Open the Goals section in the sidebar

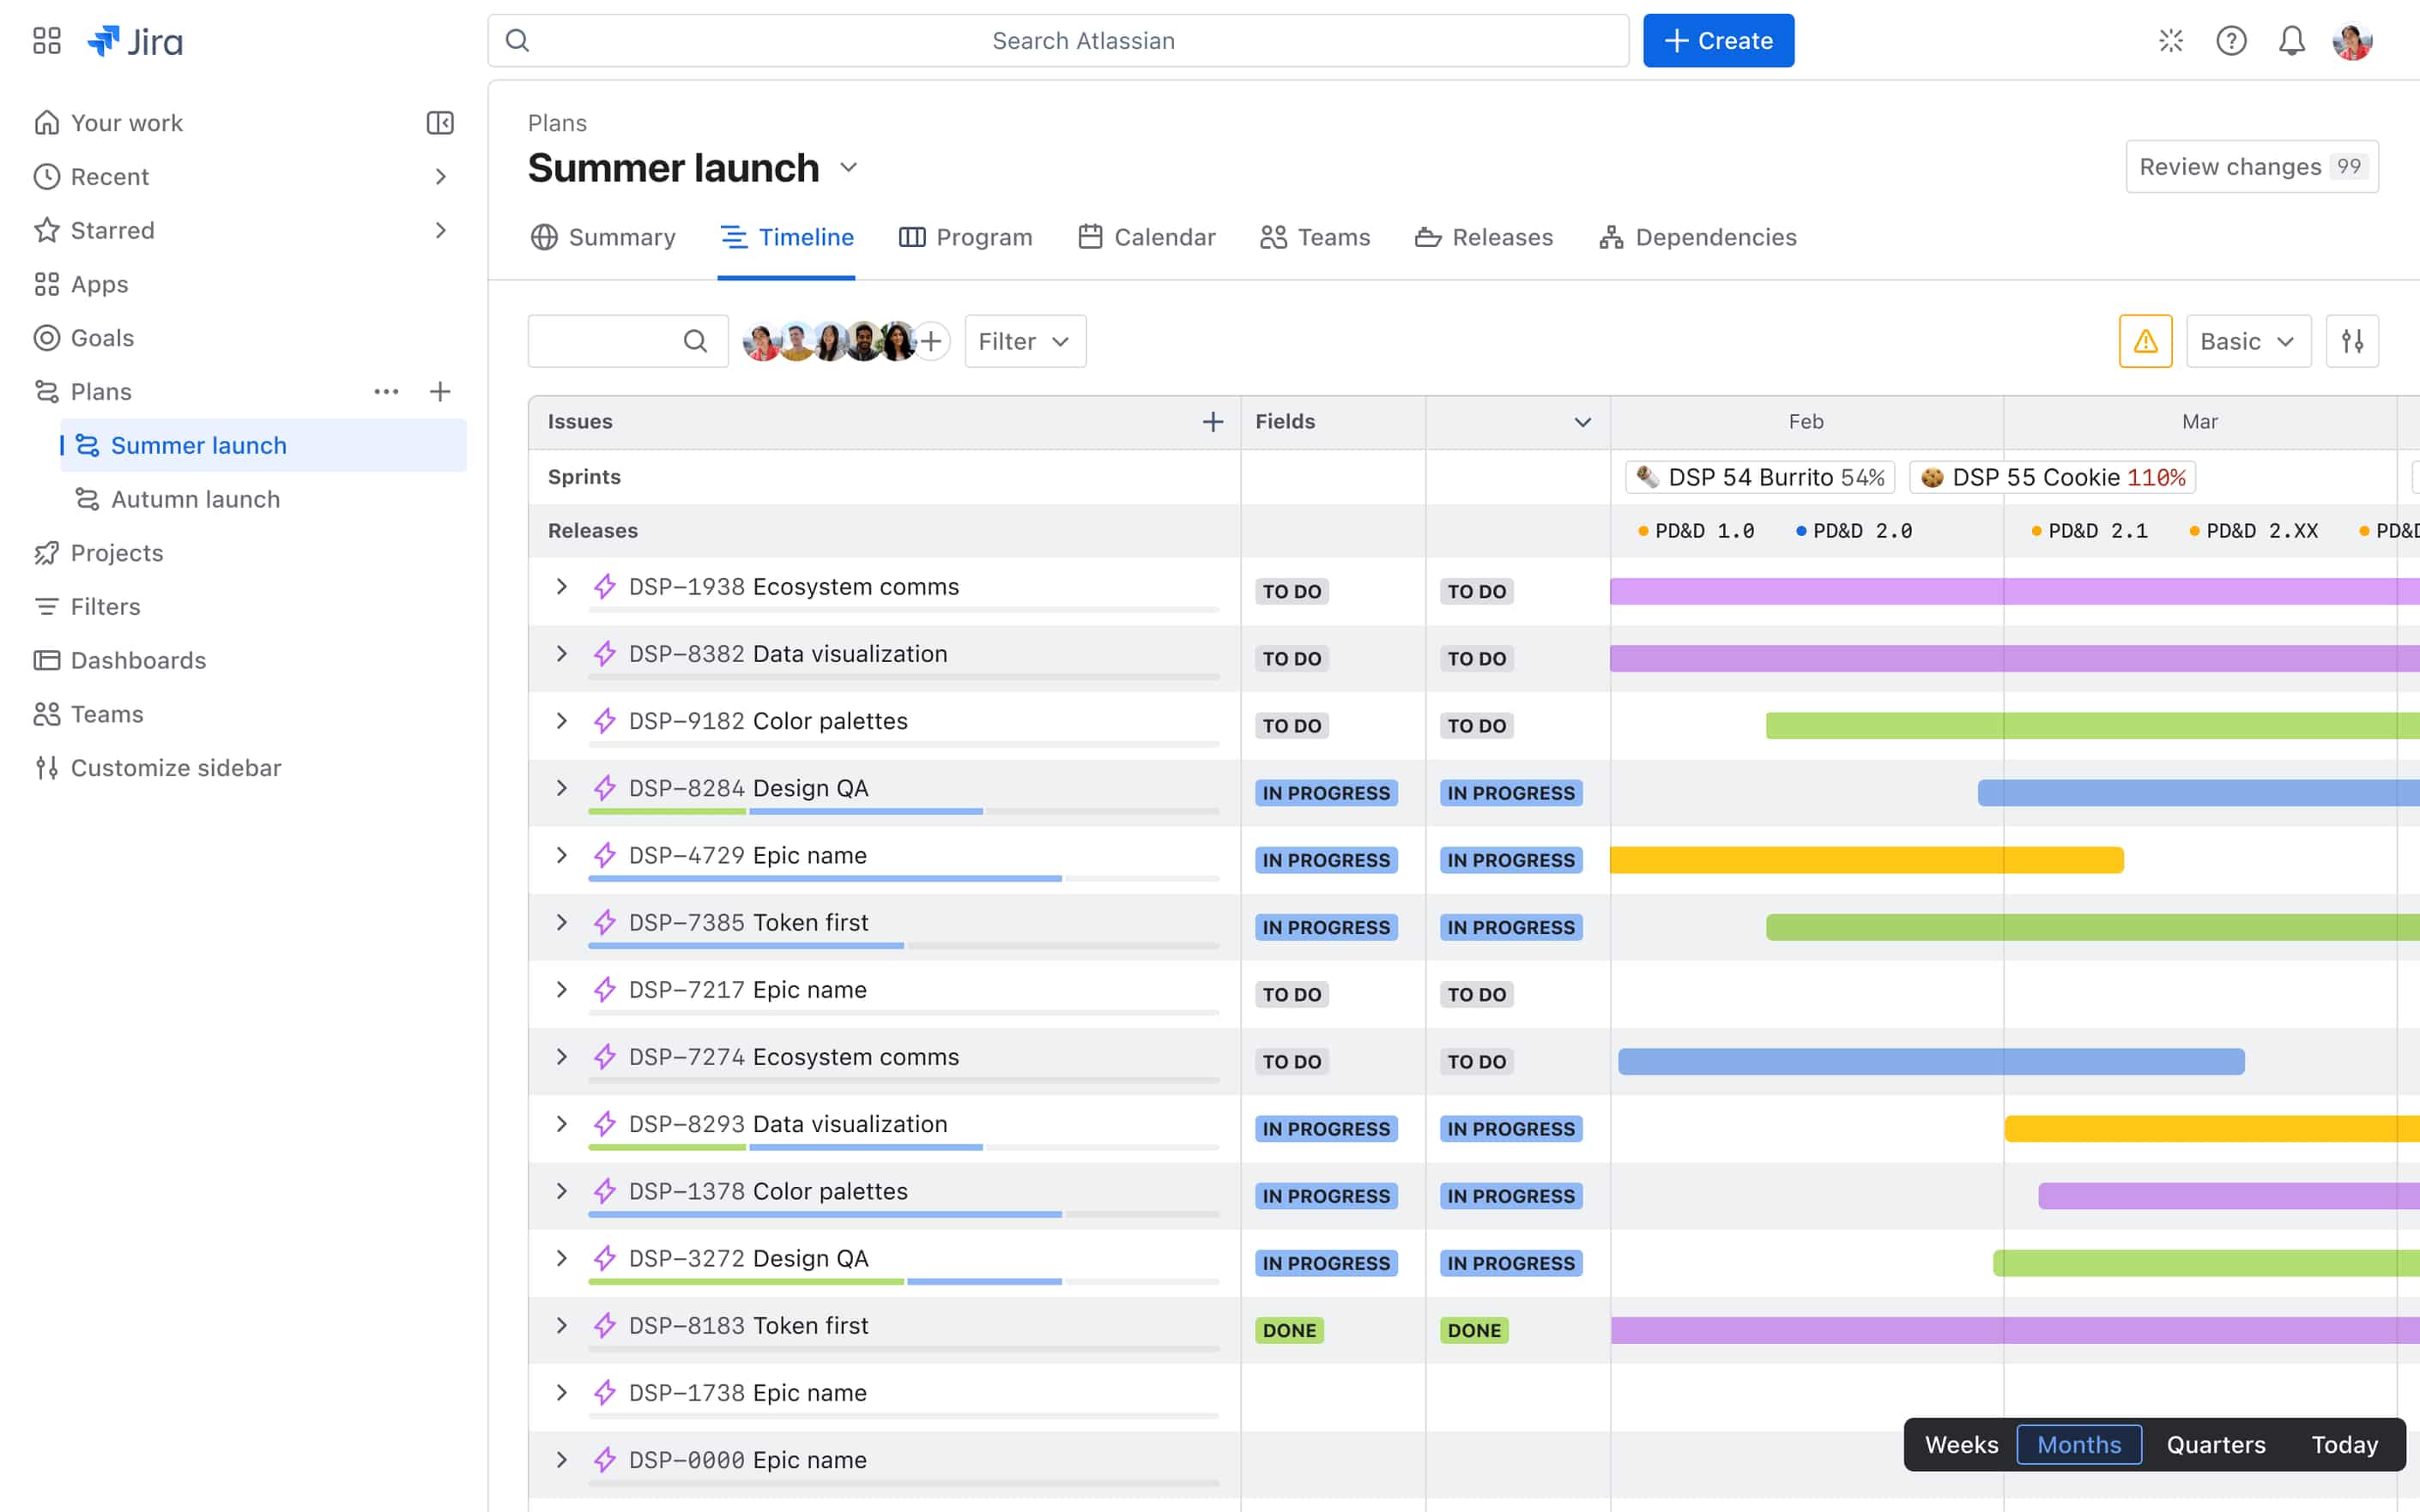click(101, 337)
